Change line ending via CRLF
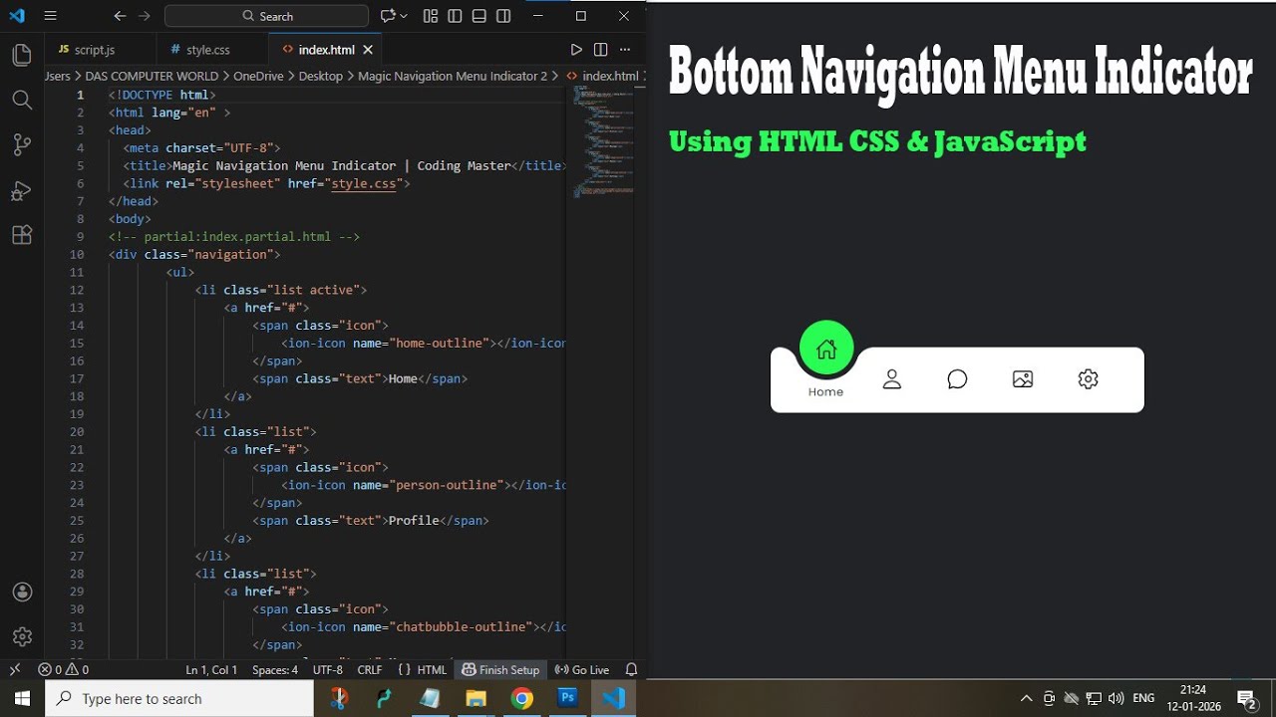 point(370,669)
